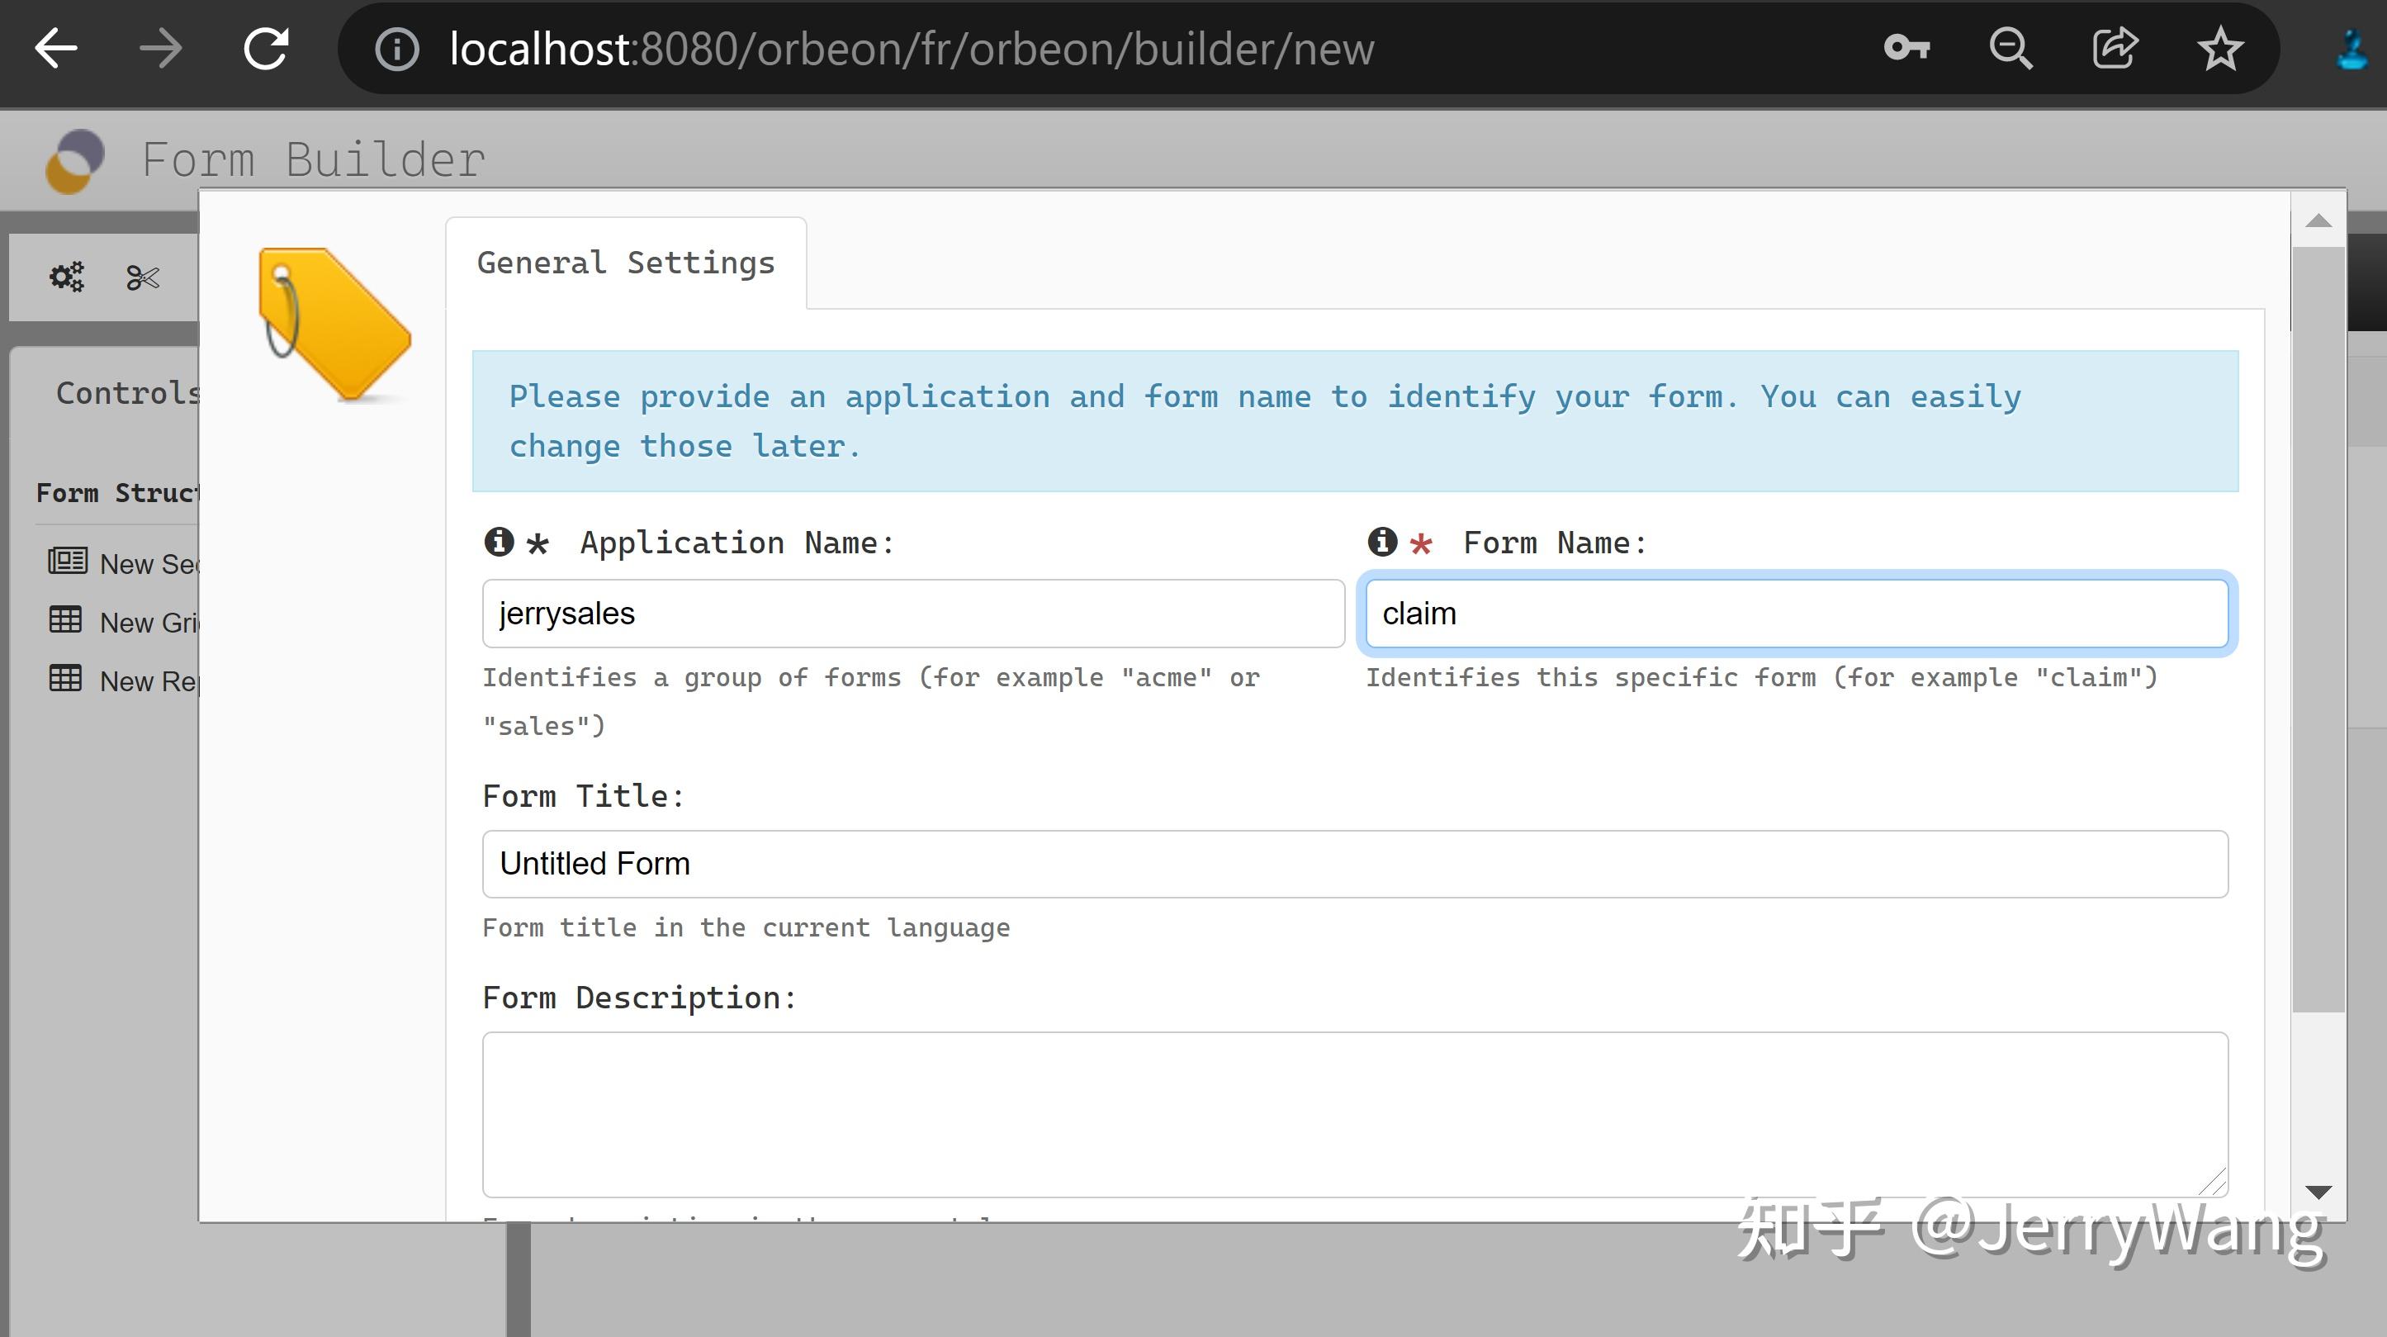Click the dialog scrollbar up arrow
2387x1337 pixels.
[x=2318, y=220]
